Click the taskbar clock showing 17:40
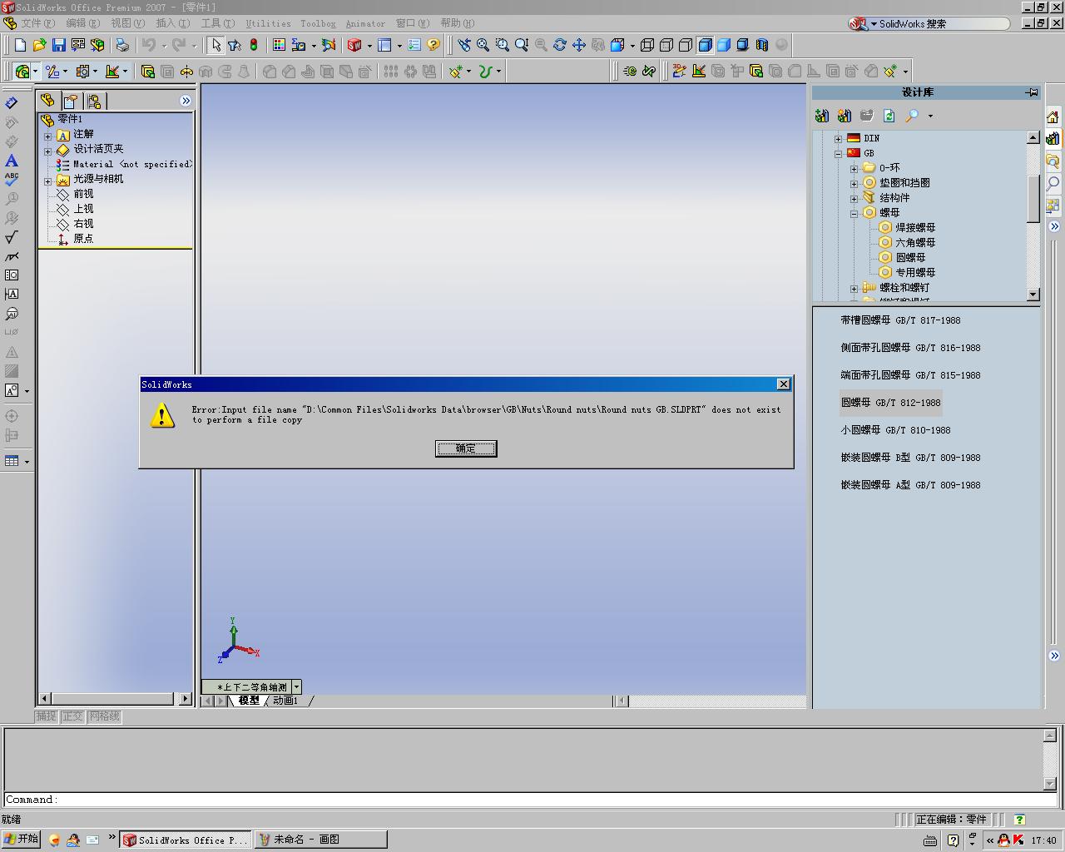The width and height of the screenshot is (1065, 852). coord(1043,840)
